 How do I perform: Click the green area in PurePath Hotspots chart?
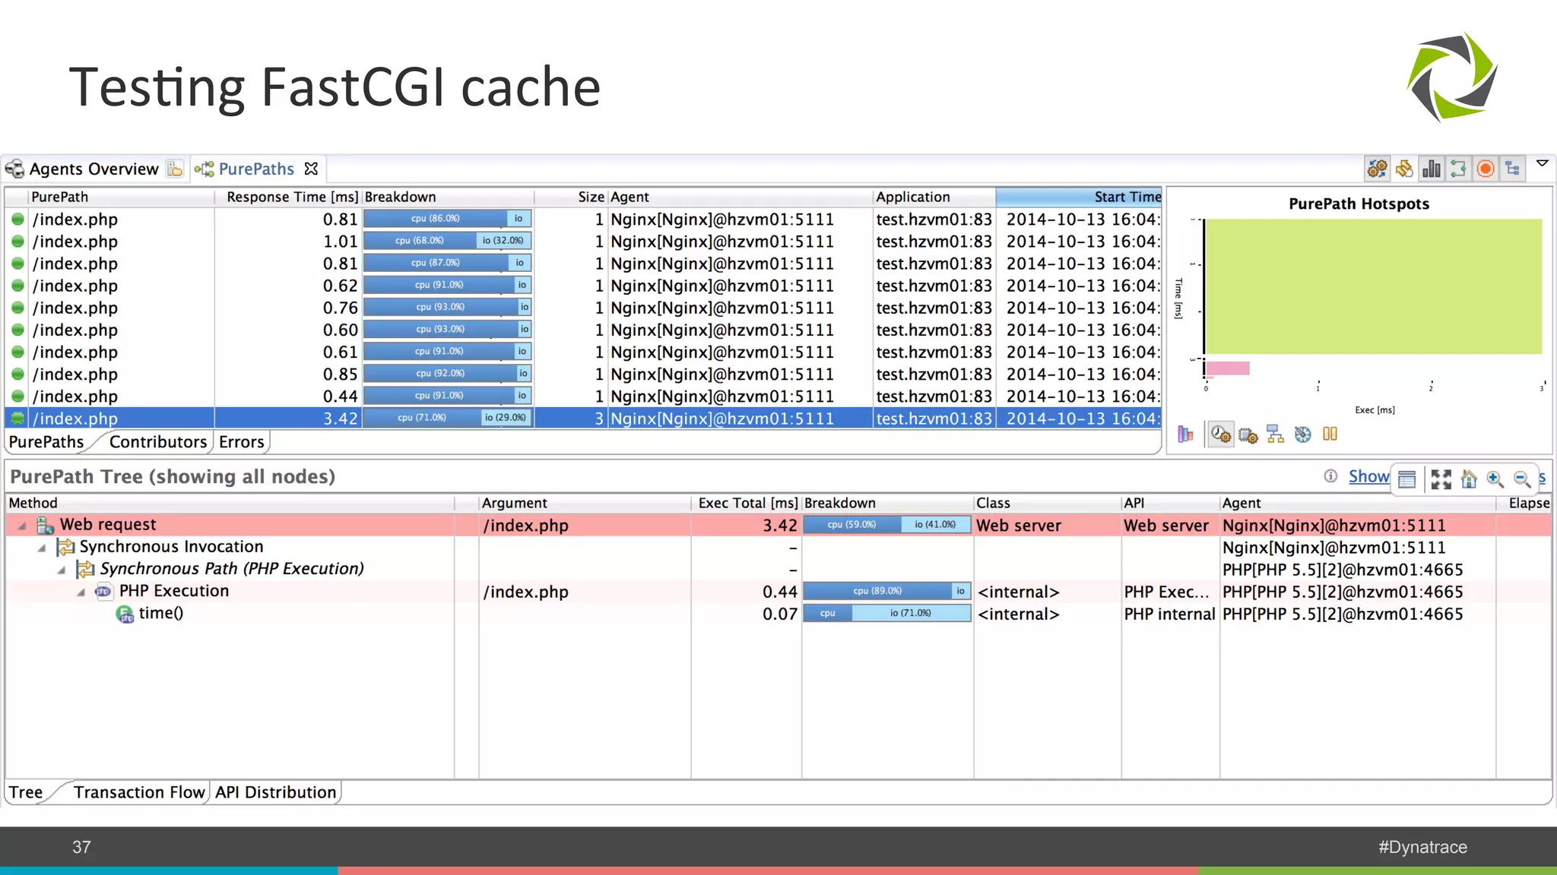tap(1373, 286)
